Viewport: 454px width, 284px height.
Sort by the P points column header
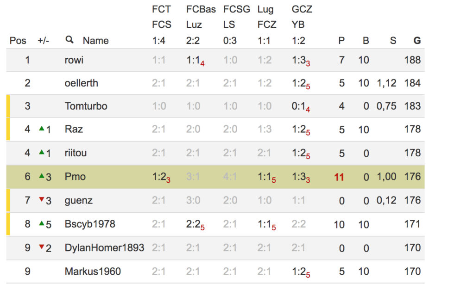click(x=341, y=41)
